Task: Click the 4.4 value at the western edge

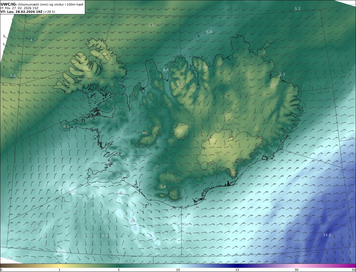Action: [x=13, y=76]
